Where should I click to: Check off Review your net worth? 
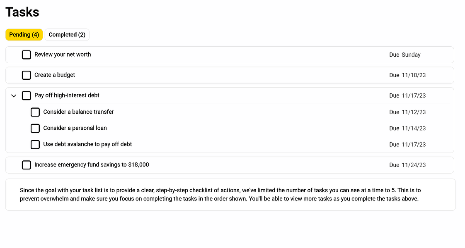27,55
